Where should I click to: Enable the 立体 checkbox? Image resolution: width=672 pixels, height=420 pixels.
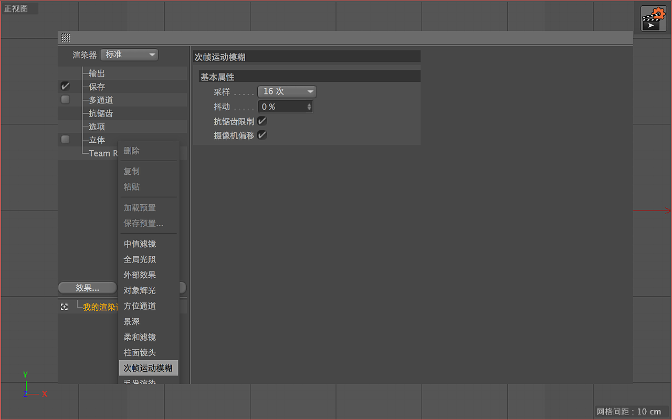[65, 140]
